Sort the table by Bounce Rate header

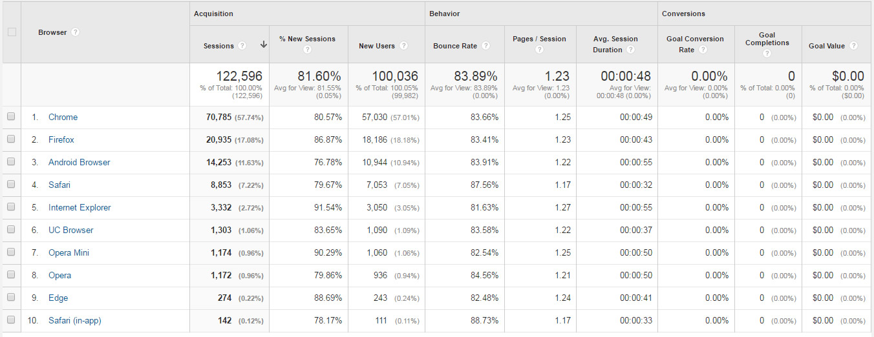pos(455,46)
